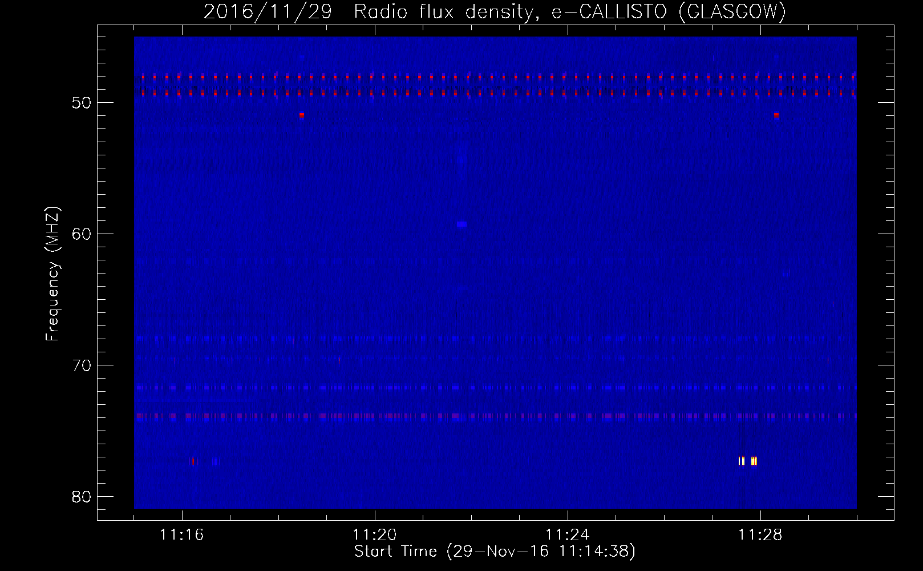Click the 11:20 time tick label
Image resolution: width=923 pixels, height=571 pixels.
click(375, 535)
